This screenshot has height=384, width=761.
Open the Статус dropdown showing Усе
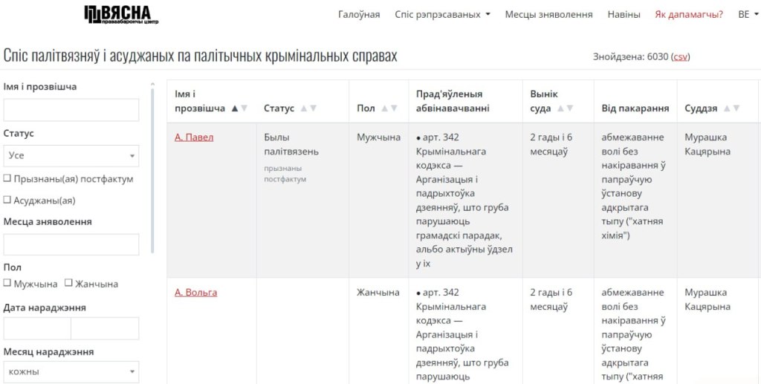(x=71, y=156)
